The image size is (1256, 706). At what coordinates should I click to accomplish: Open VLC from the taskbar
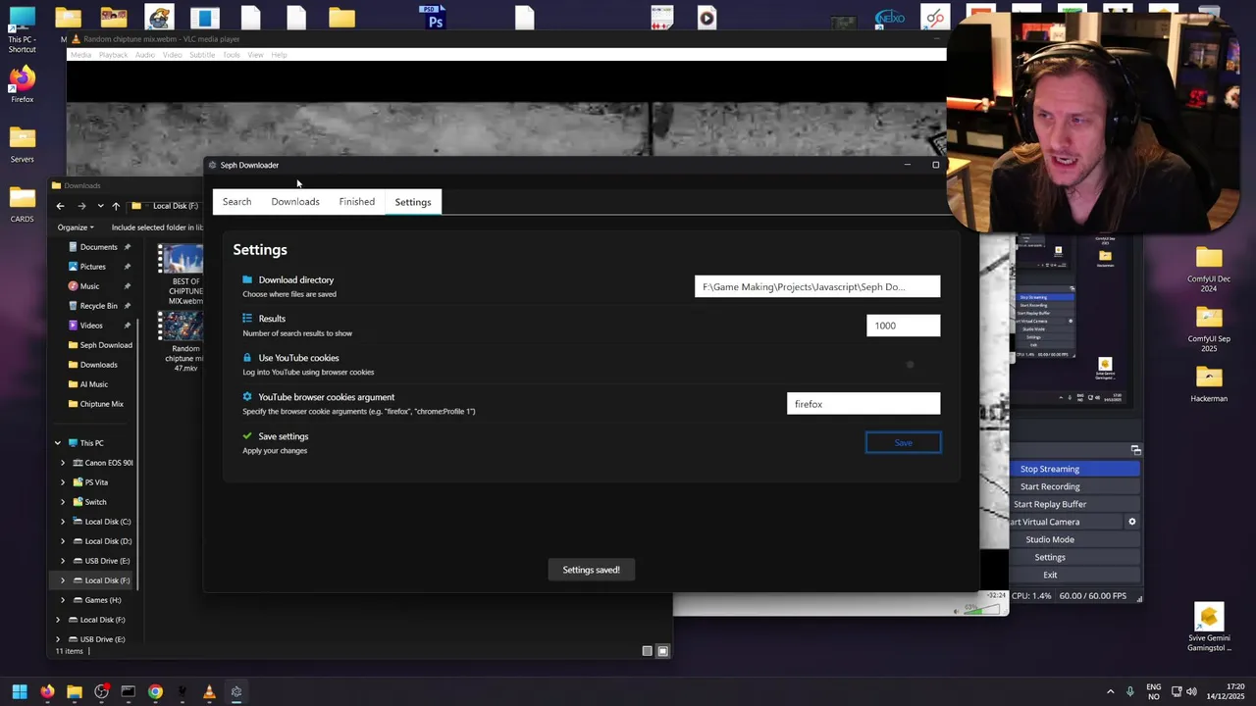coord(209,691)
